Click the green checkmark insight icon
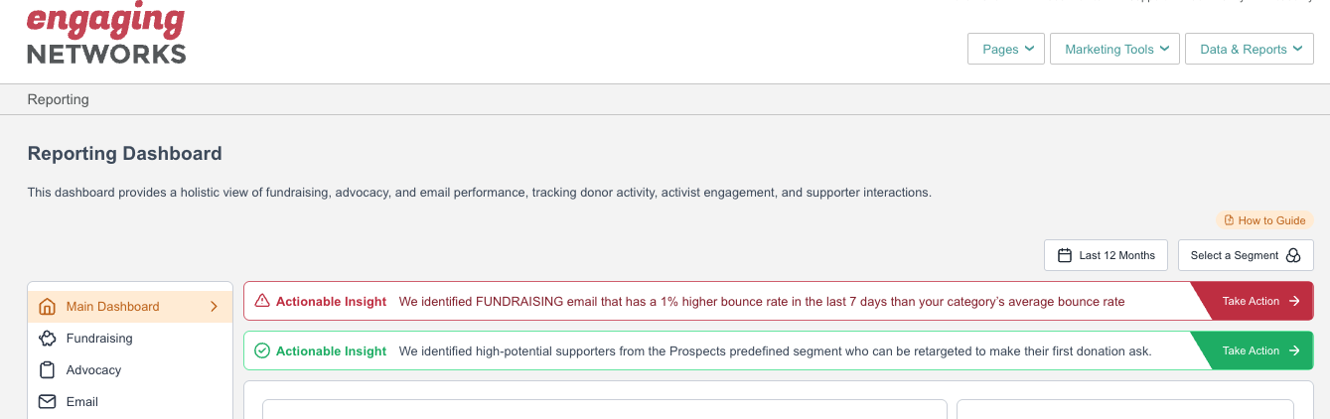Screen dimensions: 1330x419 coord(262,350)
